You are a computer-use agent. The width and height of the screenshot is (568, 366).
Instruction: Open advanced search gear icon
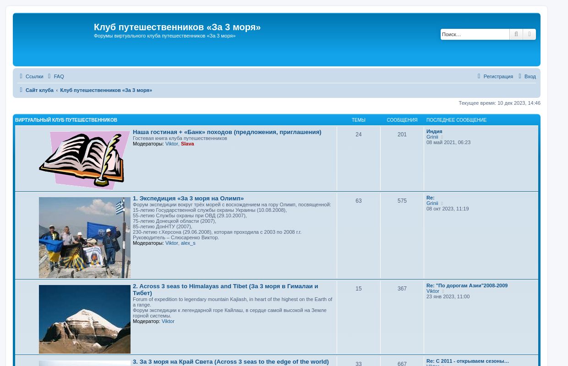(530, 34)
